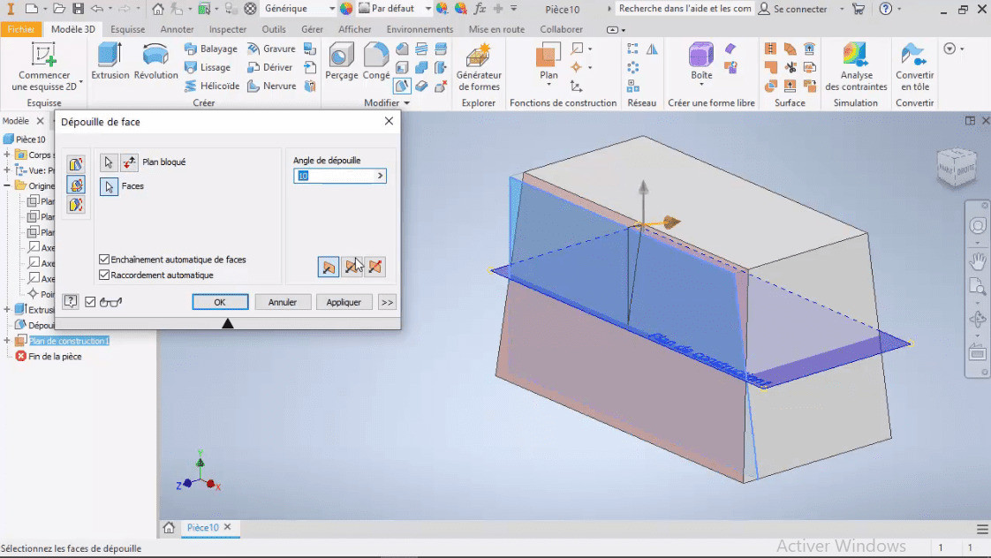Click Convertir en tôle
Screen dimensions: 991x558
pos(914,68)
